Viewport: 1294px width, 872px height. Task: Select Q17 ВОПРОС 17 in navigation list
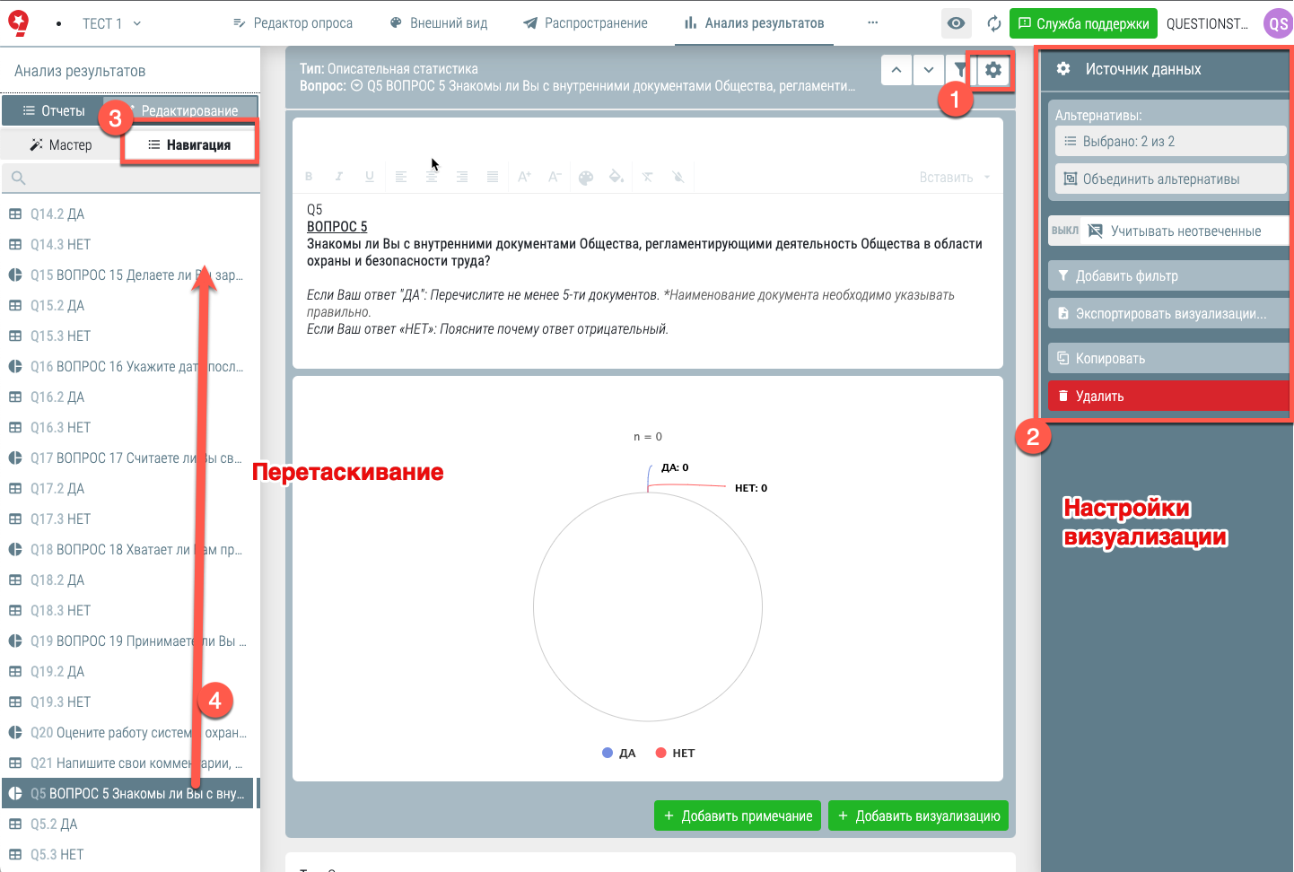(x=129, y=458)
